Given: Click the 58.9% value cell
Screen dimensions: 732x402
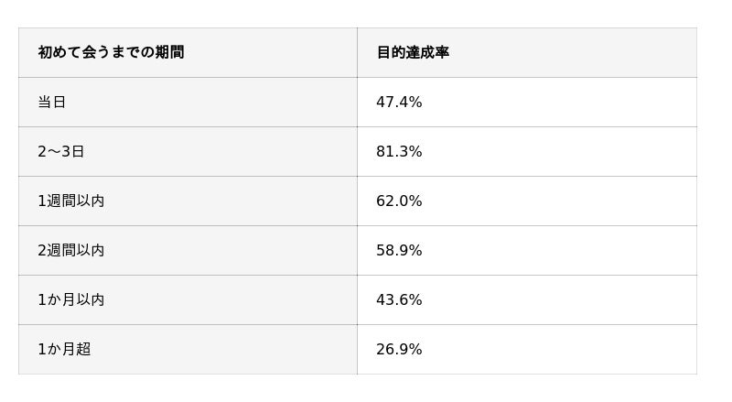Looking at the screenshot, I should point(527,251).
